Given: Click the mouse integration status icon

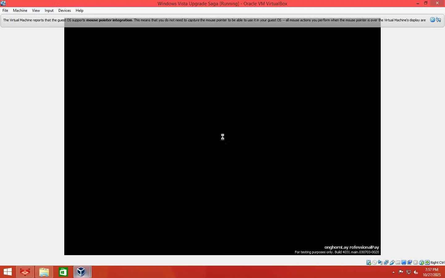Looking at the screenshot, I should click(422, 263).
